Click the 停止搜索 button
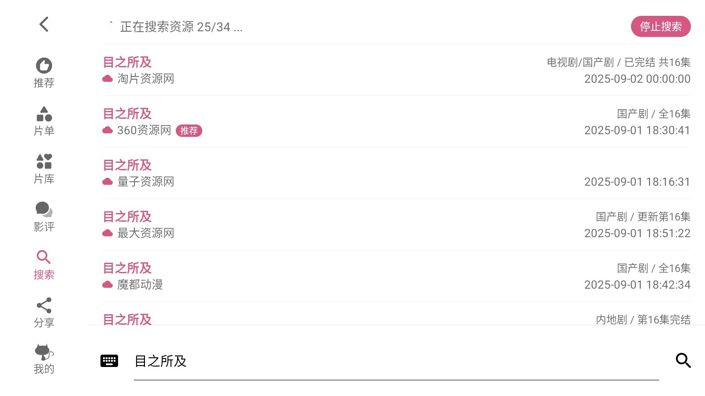The image size is (705, 396). tap(660, 26)
